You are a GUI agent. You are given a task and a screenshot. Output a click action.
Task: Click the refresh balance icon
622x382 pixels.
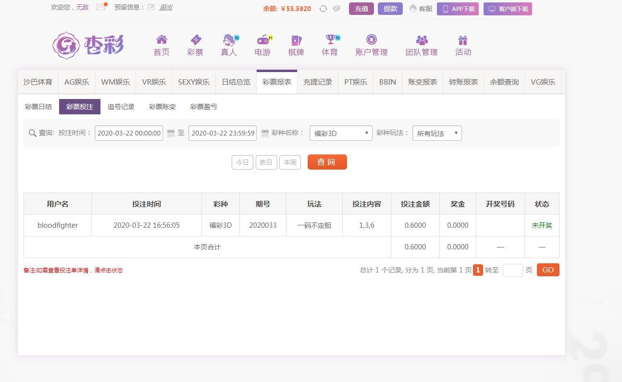coord(323,9)
